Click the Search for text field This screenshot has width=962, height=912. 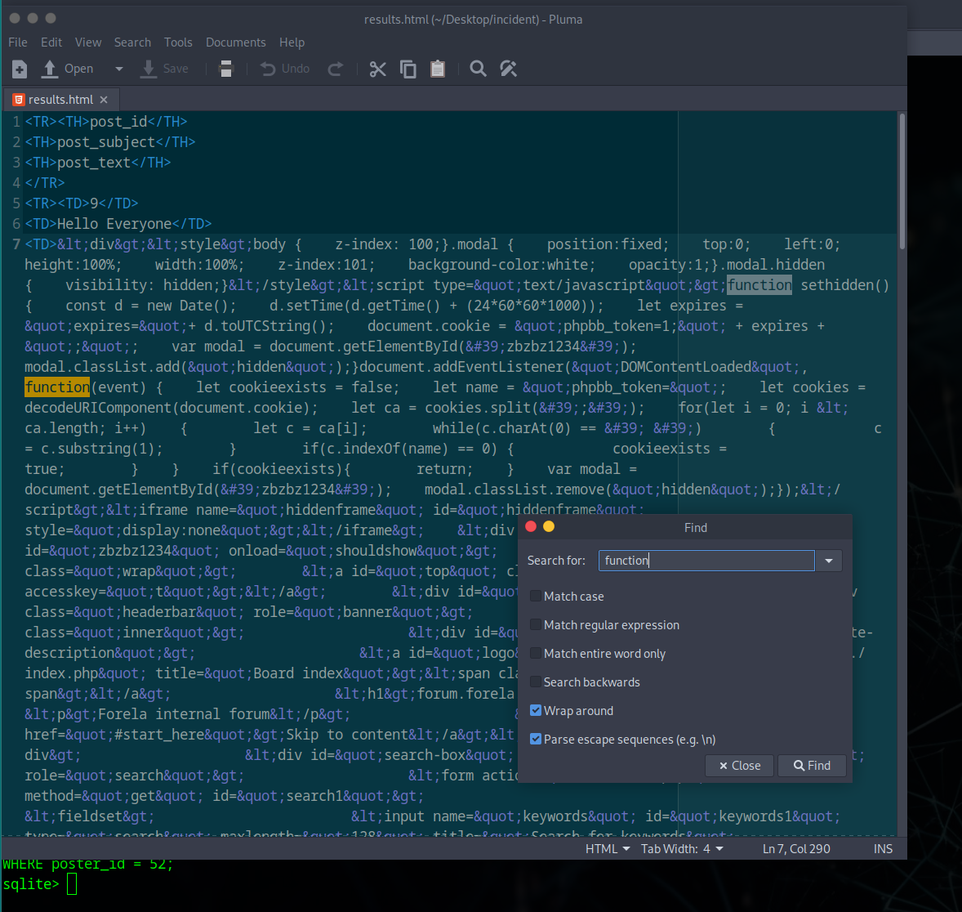click(706, 560)
